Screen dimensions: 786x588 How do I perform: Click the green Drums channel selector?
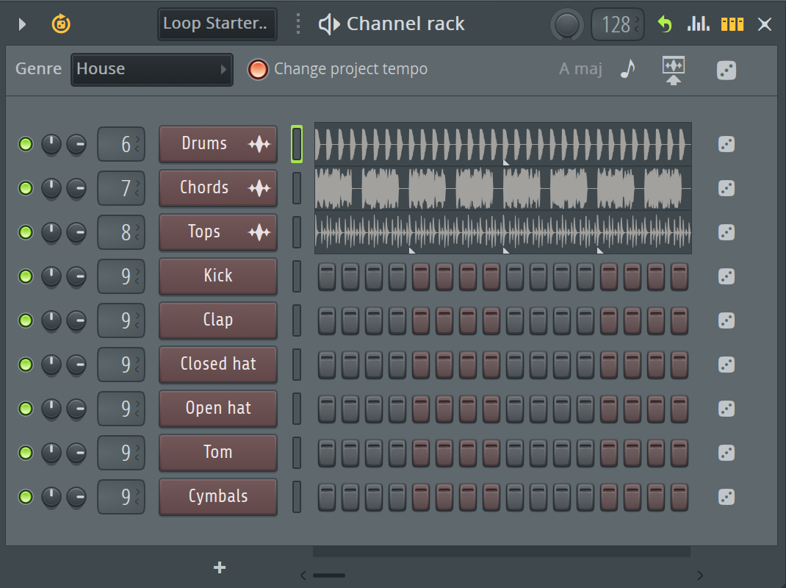click(x=297, y=144)
